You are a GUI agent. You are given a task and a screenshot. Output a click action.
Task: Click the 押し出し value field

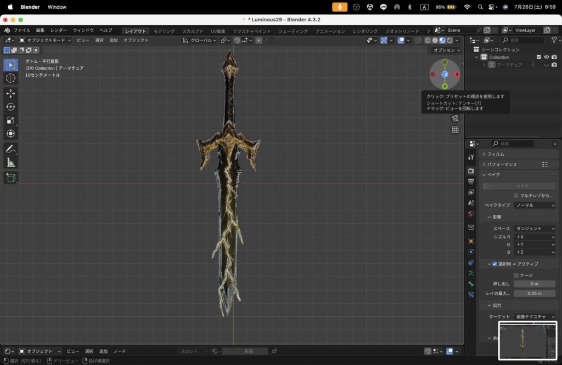click(x=535, y=284)
